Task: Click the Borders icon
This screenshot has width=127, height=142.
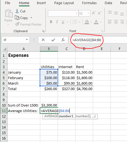Action: click(x=75, y=22)
